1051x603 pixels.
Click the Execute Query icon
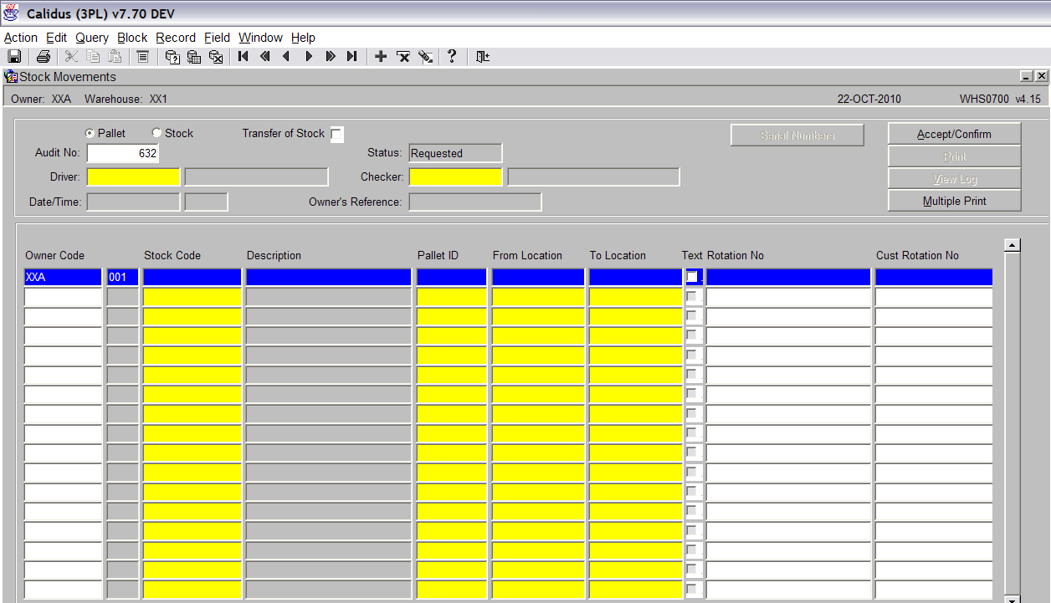tap(194, 57)
